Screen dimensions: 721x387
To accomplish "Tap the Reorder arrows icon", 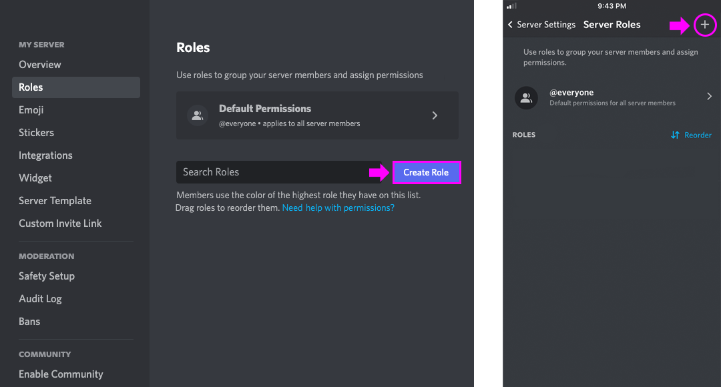I will (675, 135).
